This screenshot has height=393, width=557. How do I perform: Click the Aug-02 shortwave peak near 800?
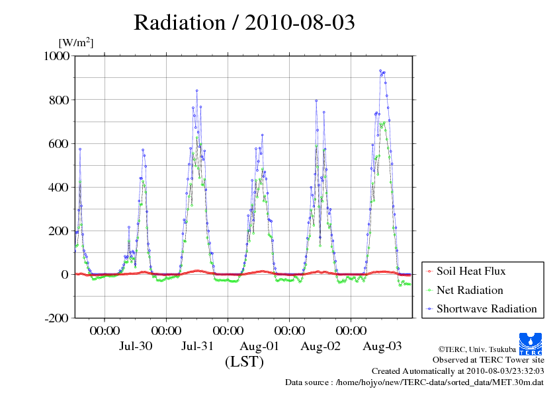click(x=316, y=101)
